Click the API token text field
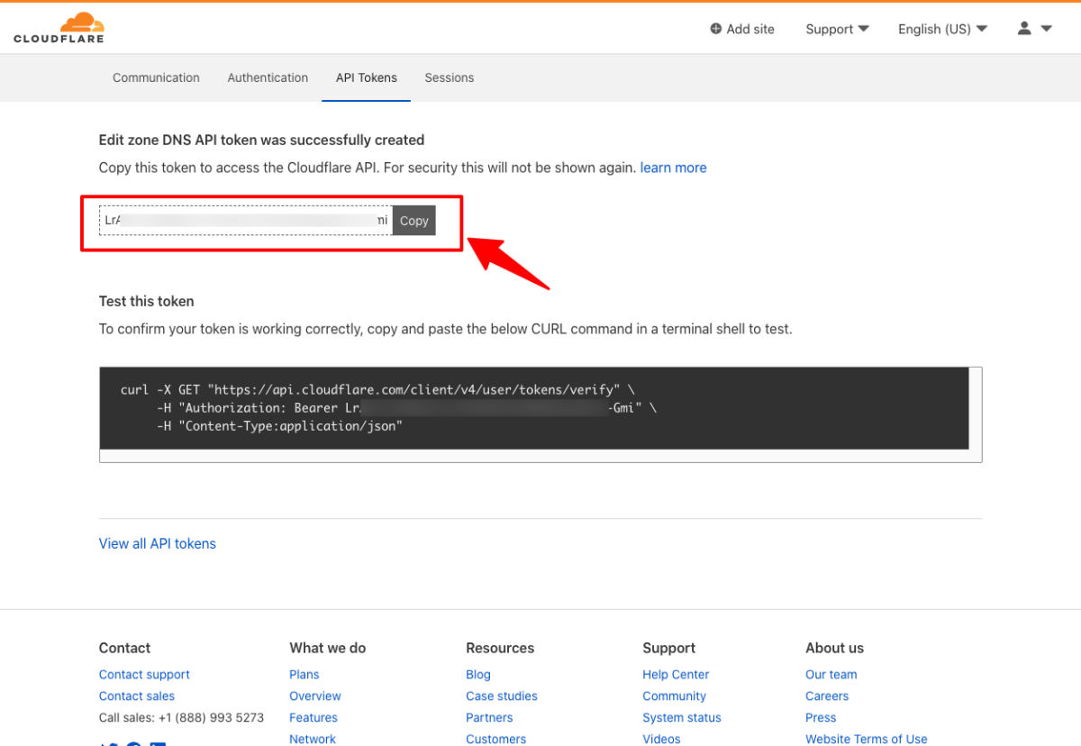 (243, 220)
